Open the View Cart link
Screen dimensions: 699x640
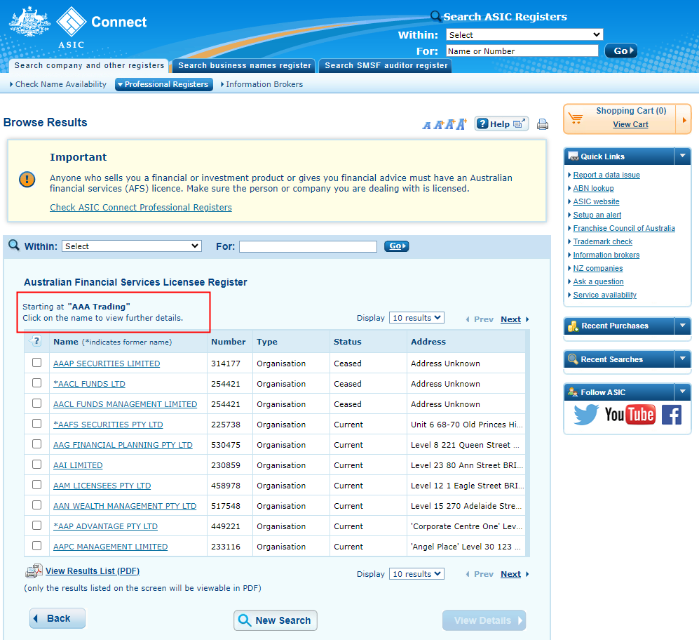630,124
